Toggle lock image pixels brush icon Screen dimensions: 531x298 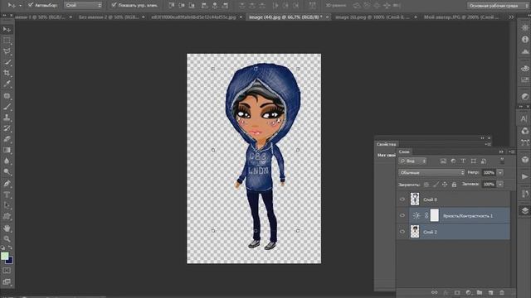point(436,185)
